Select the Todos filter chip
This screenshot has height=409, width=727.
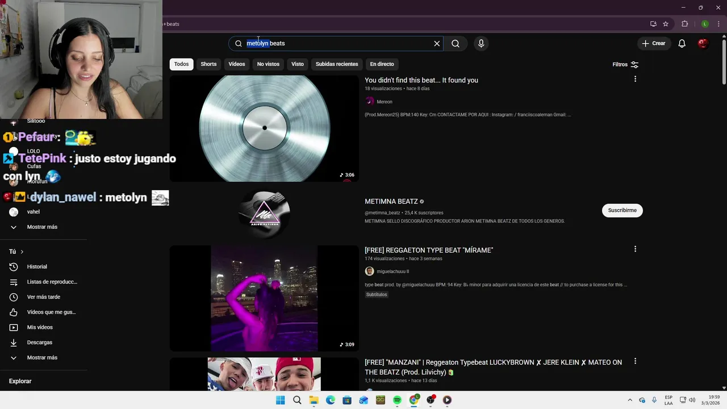[x=181, y=64]
